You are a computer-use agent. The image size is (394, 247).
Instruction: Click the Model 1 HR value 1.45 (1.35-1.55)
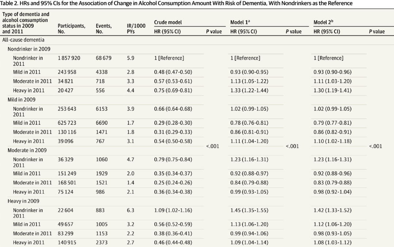pos(249,210)
